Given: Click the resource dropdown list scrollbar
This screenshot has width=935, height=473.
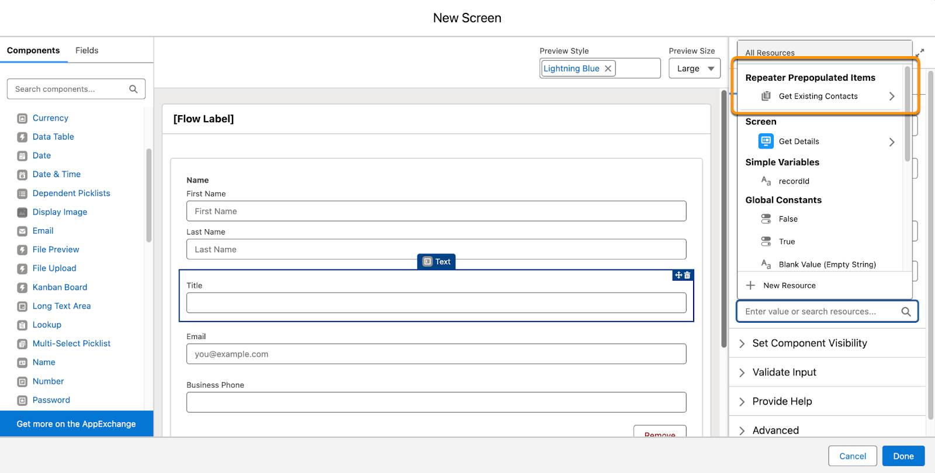Looking at the screenshot, I should coord(907,114).
